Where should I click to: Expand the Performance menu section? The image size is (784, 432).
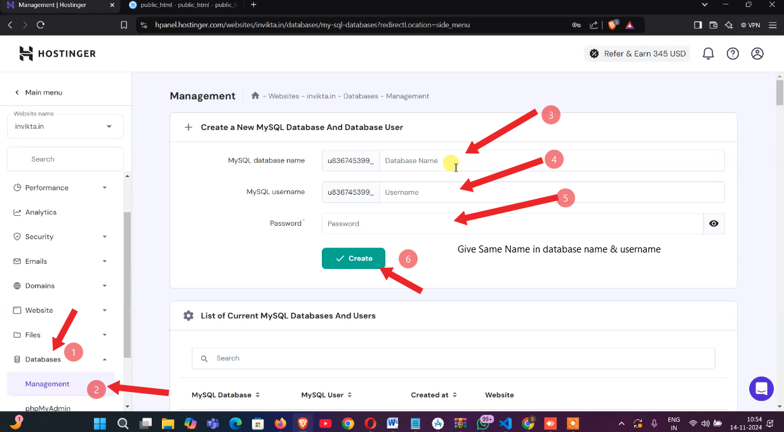pos(60,188)
